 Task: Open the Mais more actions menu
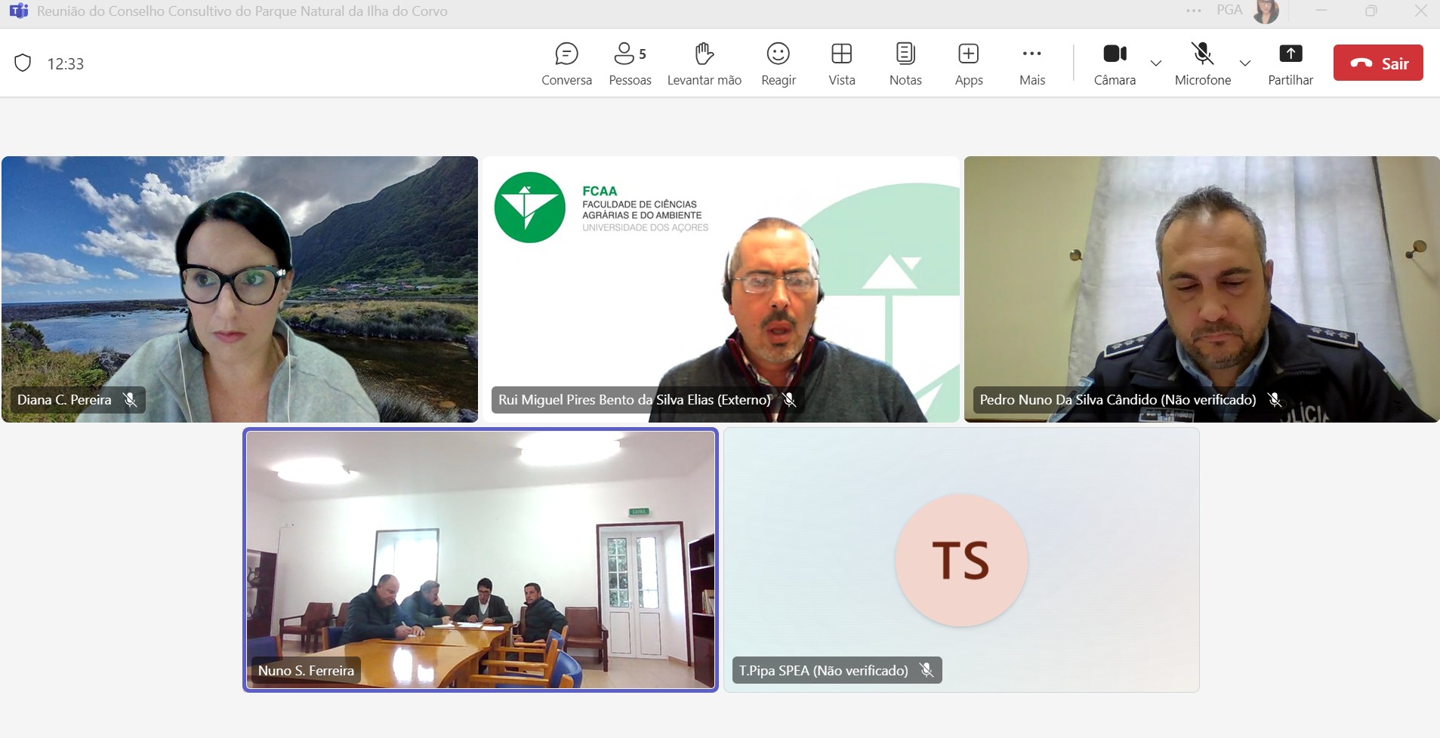click(x=1031, y=63)
